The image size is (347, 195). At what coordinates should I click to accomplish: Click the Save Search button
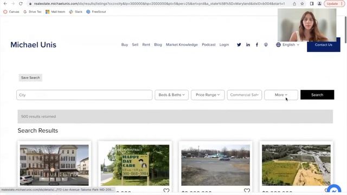(x=30, y=77)
